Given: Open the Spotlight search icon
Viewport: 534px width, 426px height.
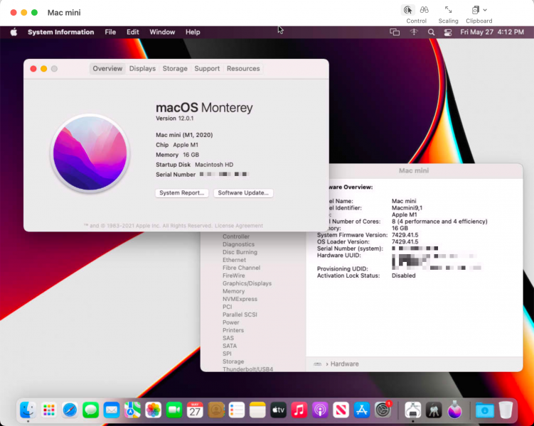Looking at the screenshot, I should tap(431, 32).
